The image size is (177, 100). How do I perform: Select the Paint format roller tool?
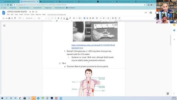pos(15,18)
